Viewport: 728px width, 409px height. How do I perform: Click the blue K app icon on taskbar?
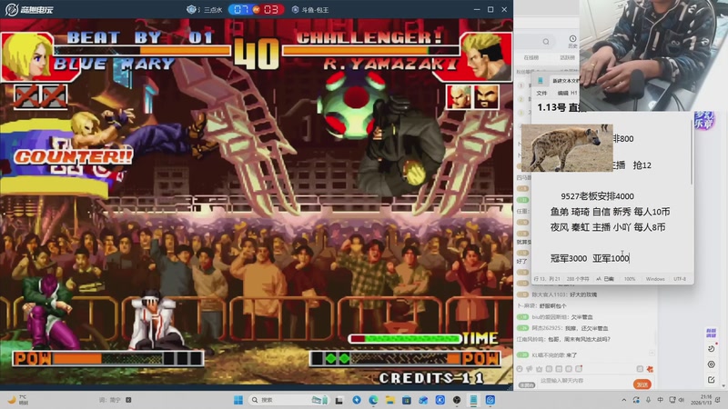(x=440, y=400)
